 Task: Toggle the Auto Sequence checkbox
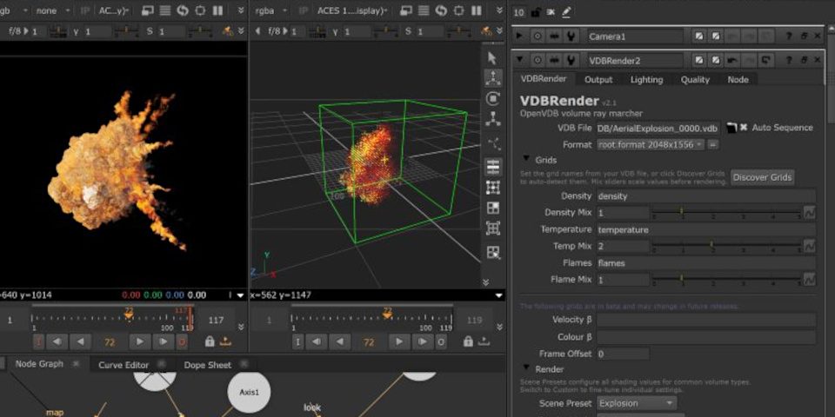(744, 128)
